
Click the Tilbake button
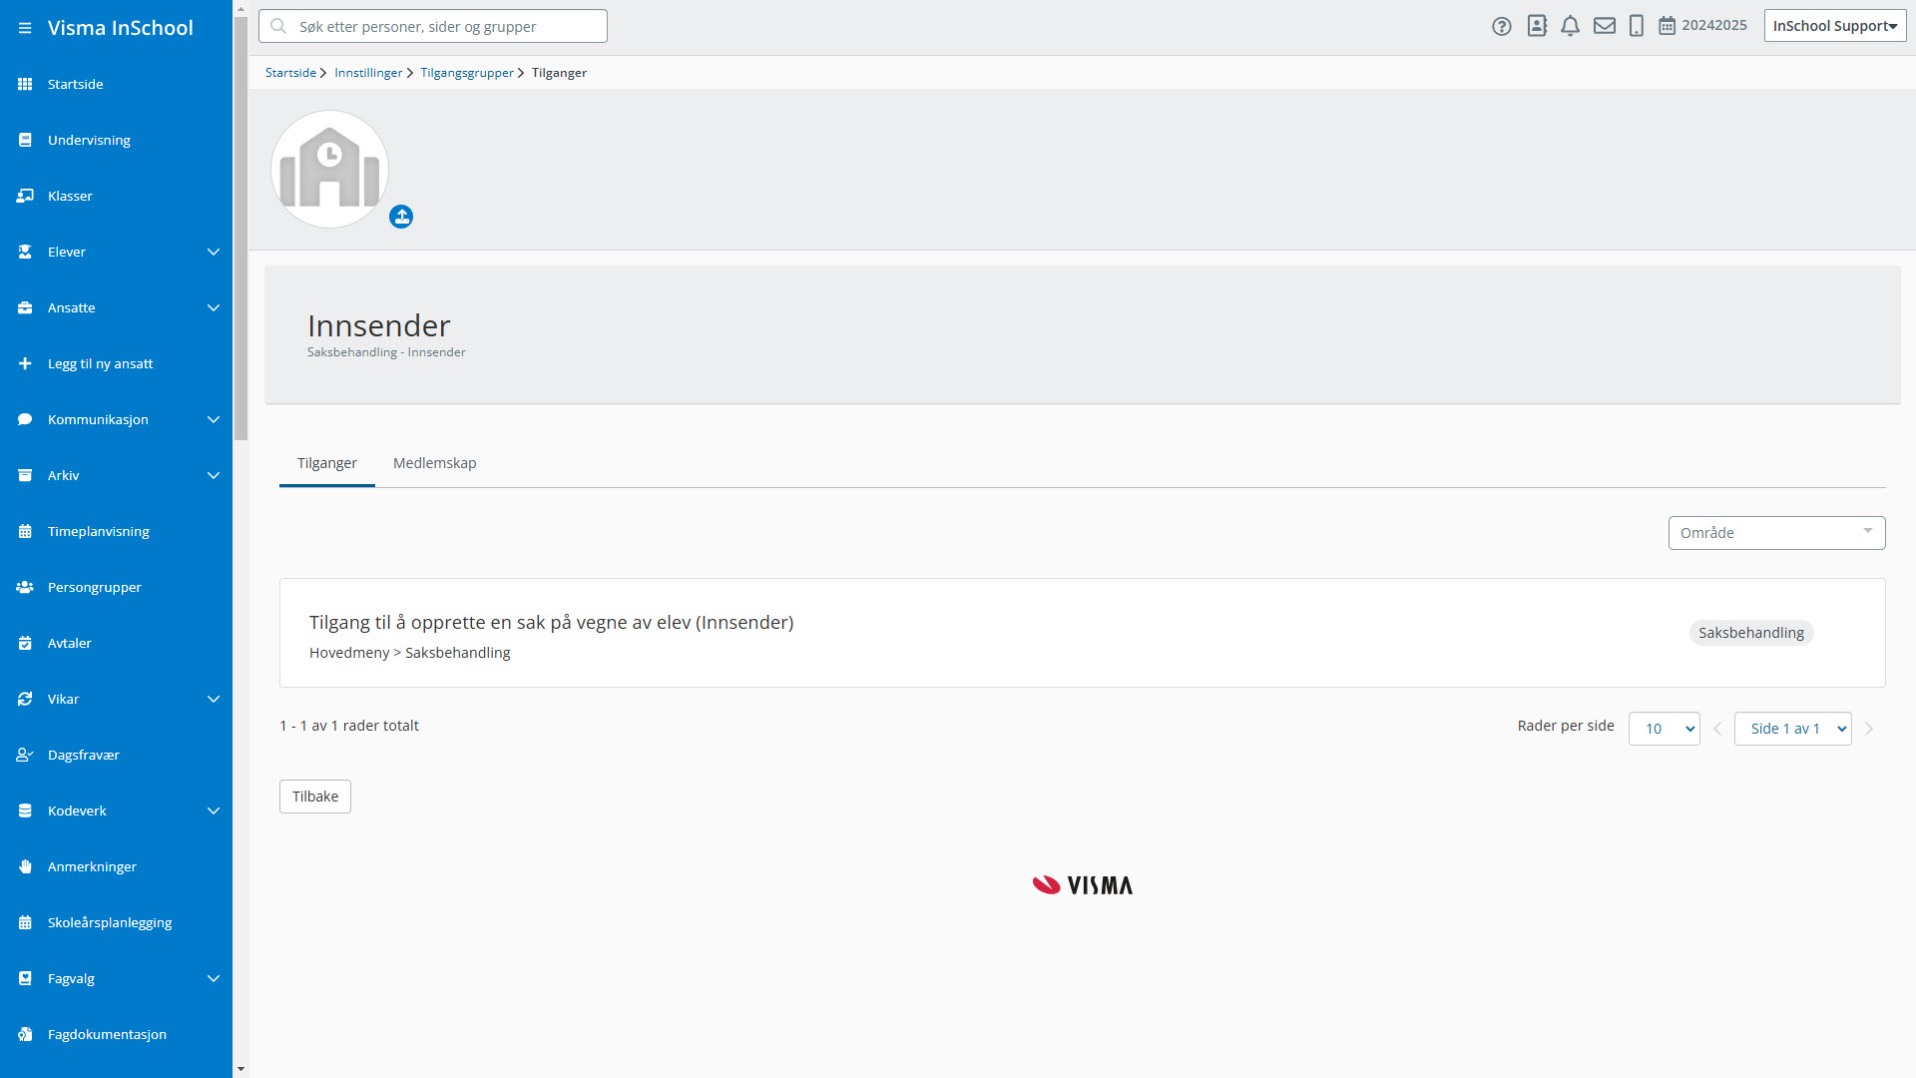315,797
